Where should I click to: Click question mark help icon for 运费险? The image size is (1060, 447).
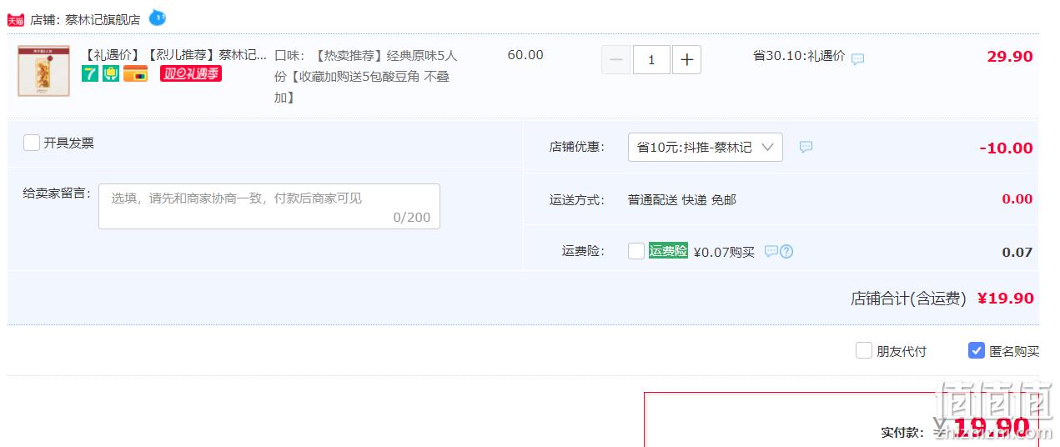pos(786,251)
